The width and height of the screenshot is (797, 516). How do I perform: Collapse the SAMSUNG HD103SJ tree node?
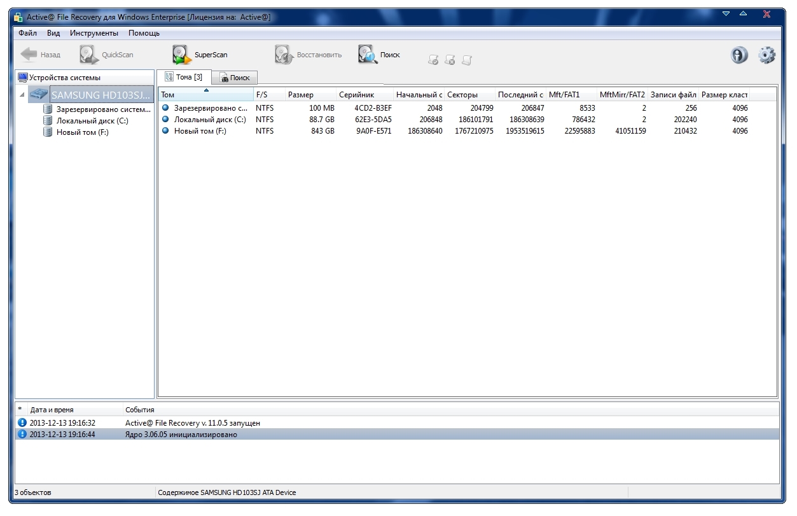point(23,95)
